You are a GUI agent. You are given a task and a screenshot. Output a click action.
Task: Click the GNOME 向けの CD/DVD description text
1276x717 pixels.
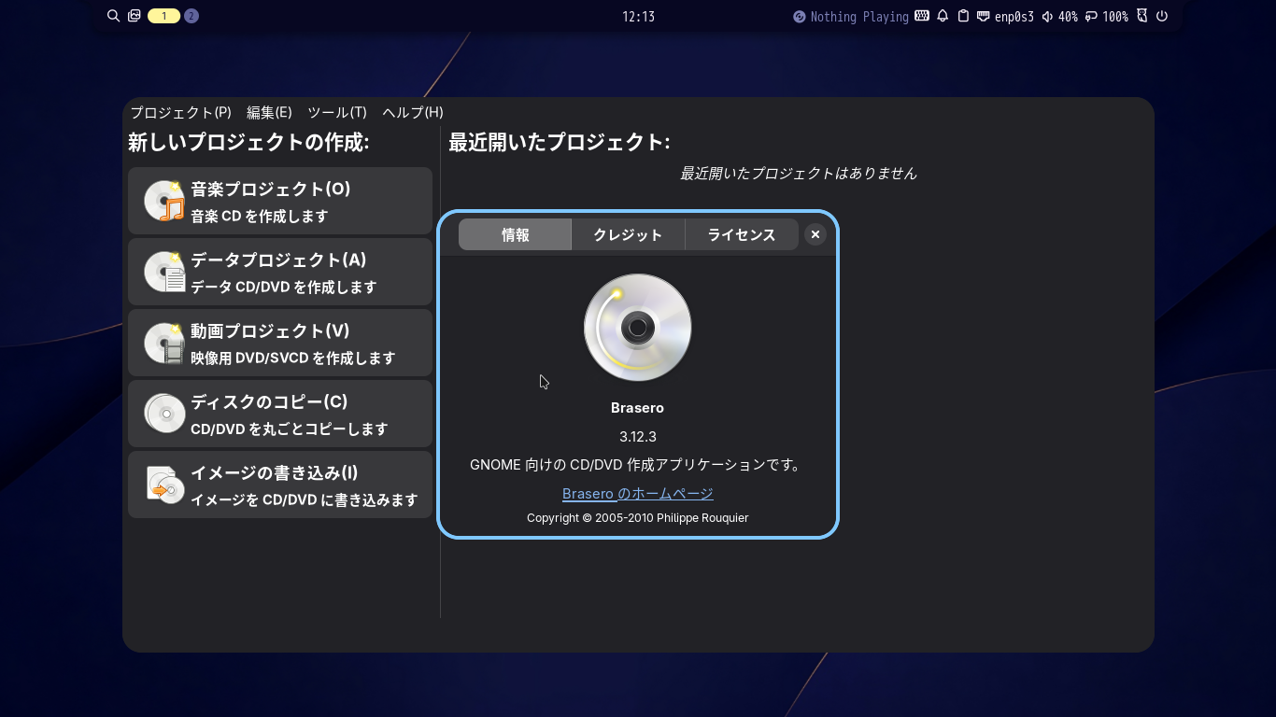tap(638, 464)
